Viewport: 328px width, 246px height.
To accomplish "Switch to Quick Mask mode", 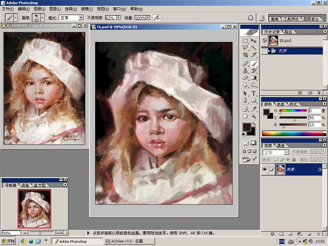I will coord(253,143).
